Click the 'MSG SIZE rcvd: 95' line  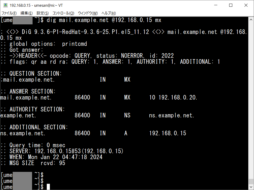click(33, 163)
